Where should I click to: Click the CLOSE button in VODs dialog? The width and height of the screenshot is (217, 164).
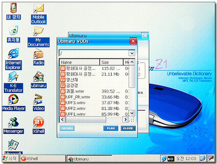click(128, 128)
